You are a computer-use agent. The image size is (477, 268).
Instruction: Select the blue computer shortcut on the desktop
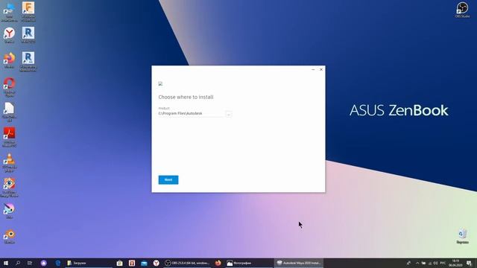tap(9, 12)
